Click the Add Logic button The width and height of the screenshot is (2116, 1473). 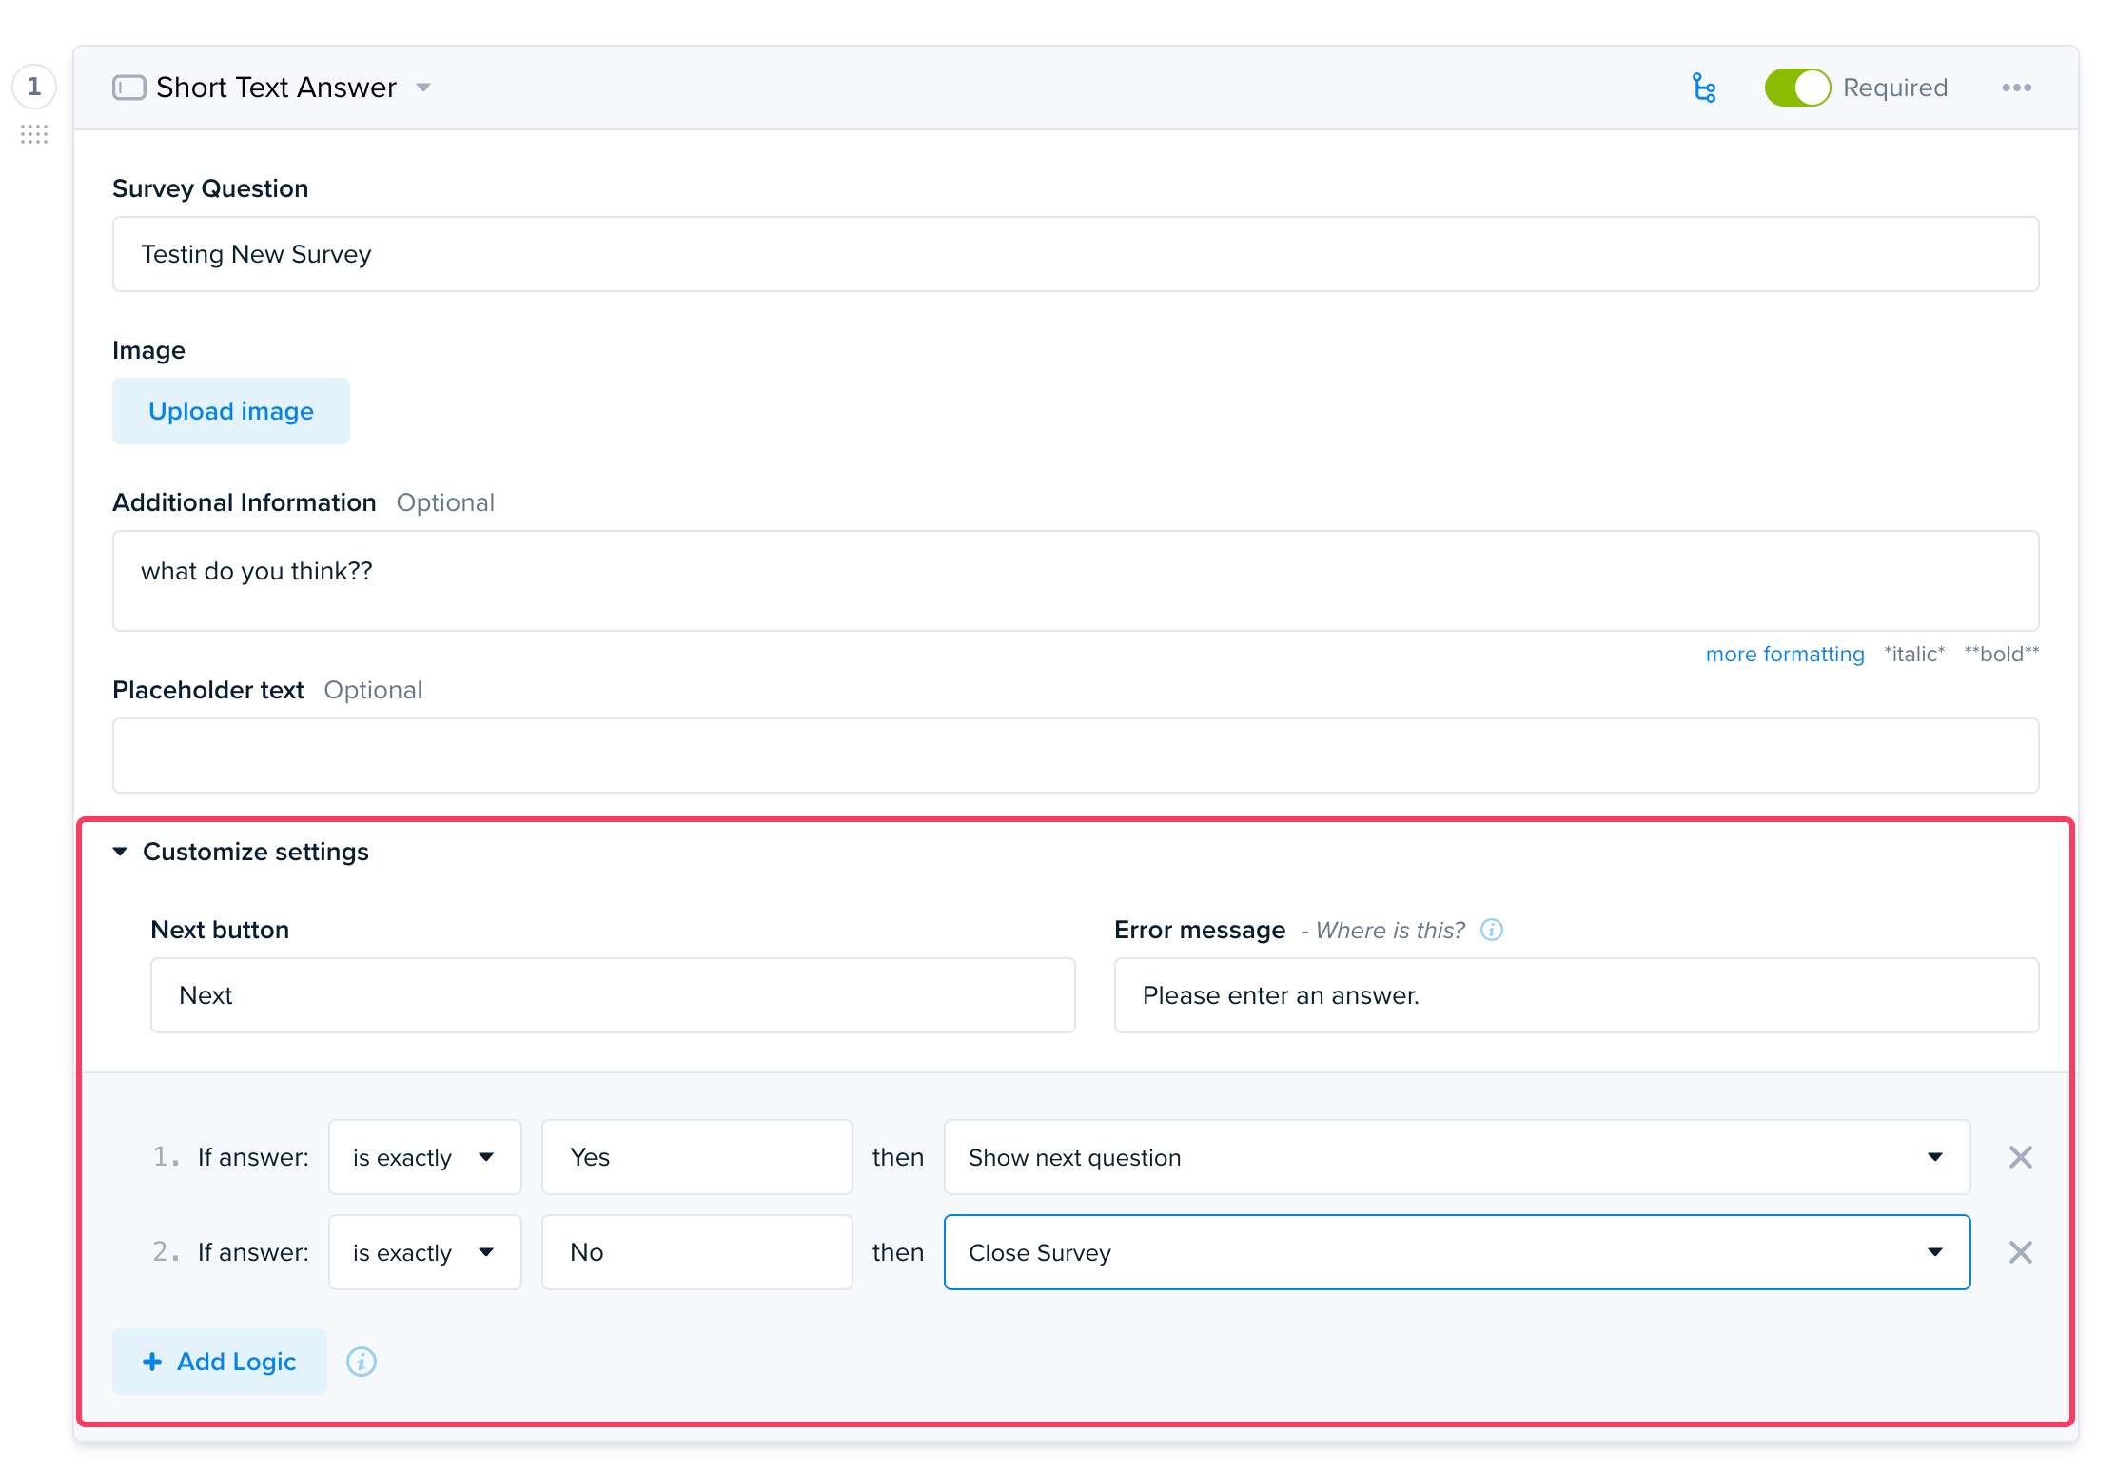click(x=220, y=1362)
